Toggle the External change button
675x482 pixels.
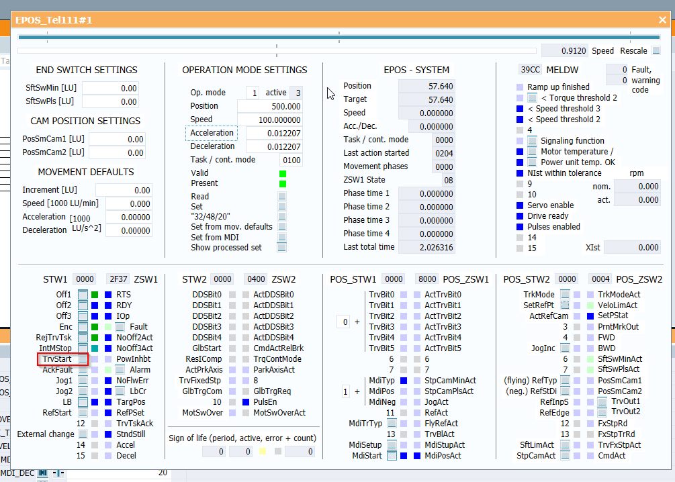(x=83, y=434)
